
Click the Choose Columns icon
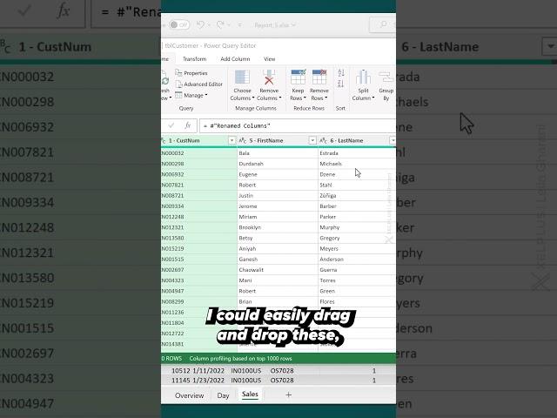click(x=242, y=78)
